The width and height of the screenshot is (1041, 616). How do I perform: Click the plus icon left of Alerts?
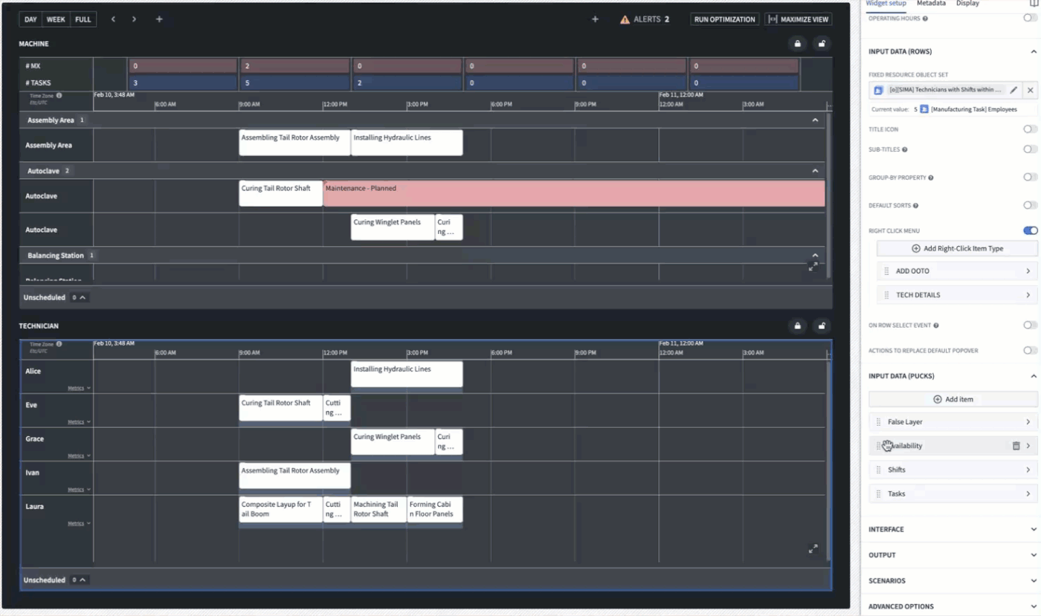[x=595, y=19]
